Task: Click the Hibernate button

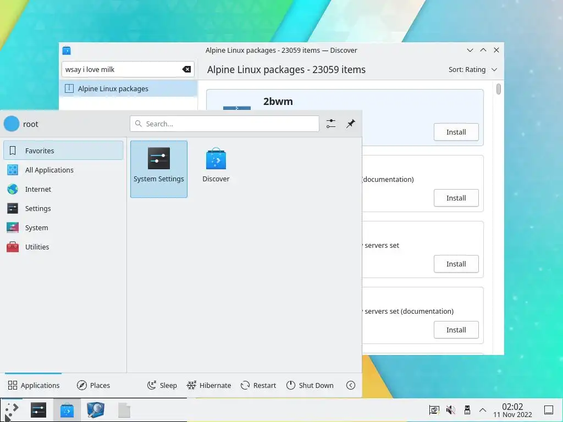Action: (208, 385)
